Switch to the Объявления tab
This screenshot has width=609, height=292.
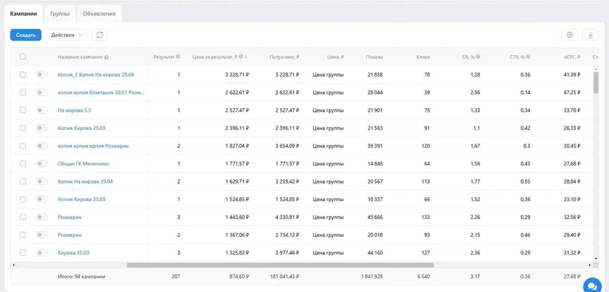point(99,13)
